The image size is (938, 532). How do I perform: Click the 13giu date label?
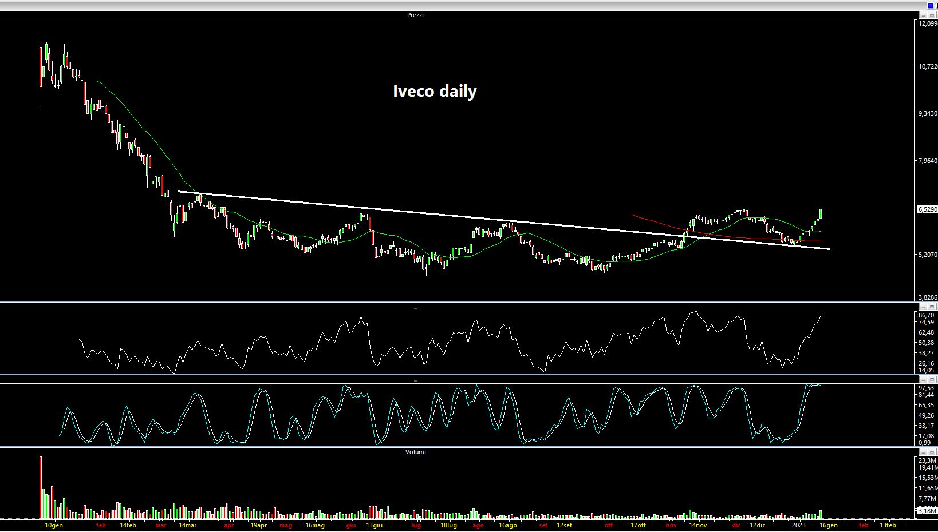(375, 525)
